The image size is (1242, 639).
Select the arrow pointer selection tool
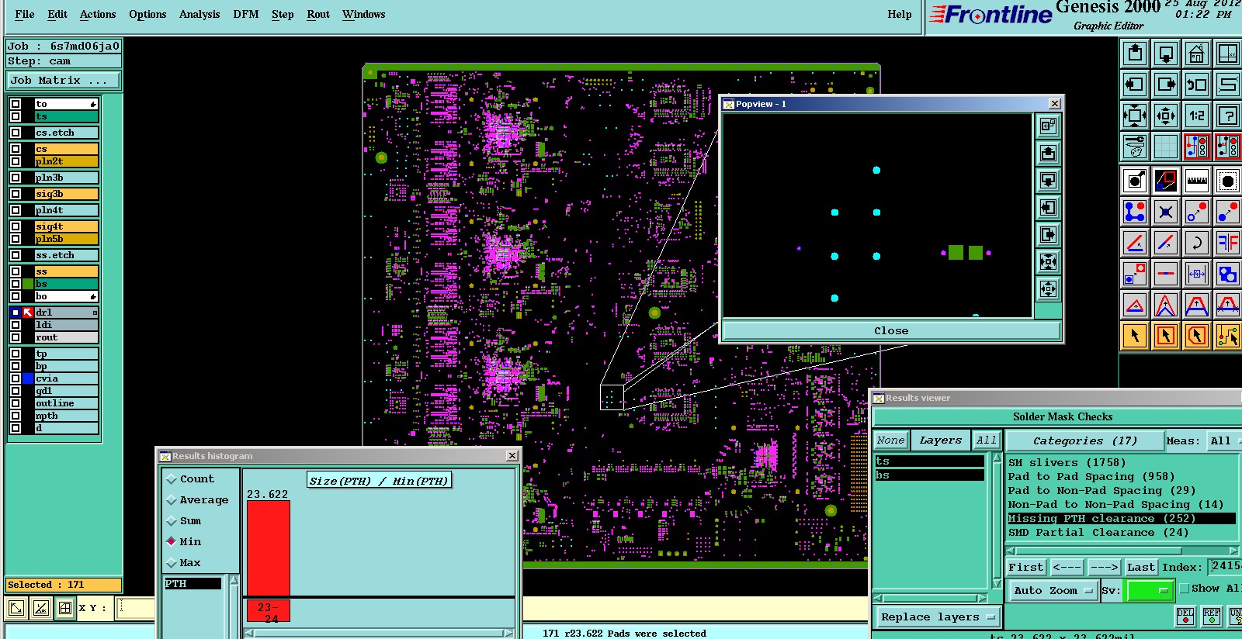point(1135,336)
